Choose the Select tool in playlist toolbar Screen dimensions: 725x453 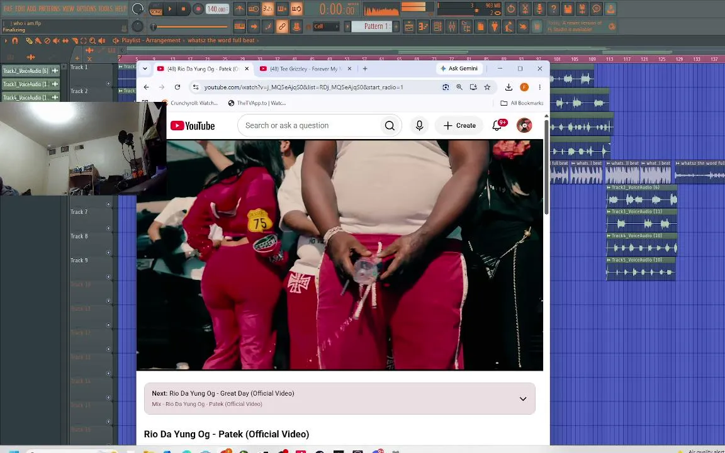(x=83, y=41)
